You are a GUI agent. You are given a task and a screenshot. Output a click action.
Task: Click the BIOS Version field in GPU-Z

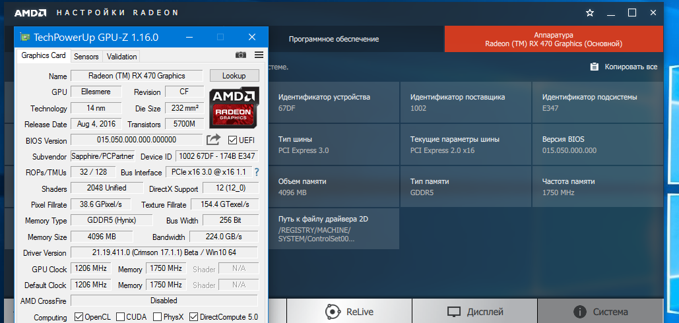(x=137, y=140)
